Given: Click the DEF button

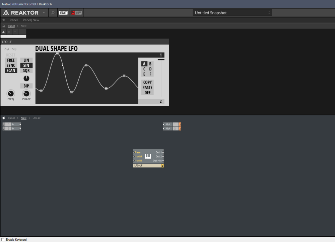Looking at the screenshot, I should [147, 93].
